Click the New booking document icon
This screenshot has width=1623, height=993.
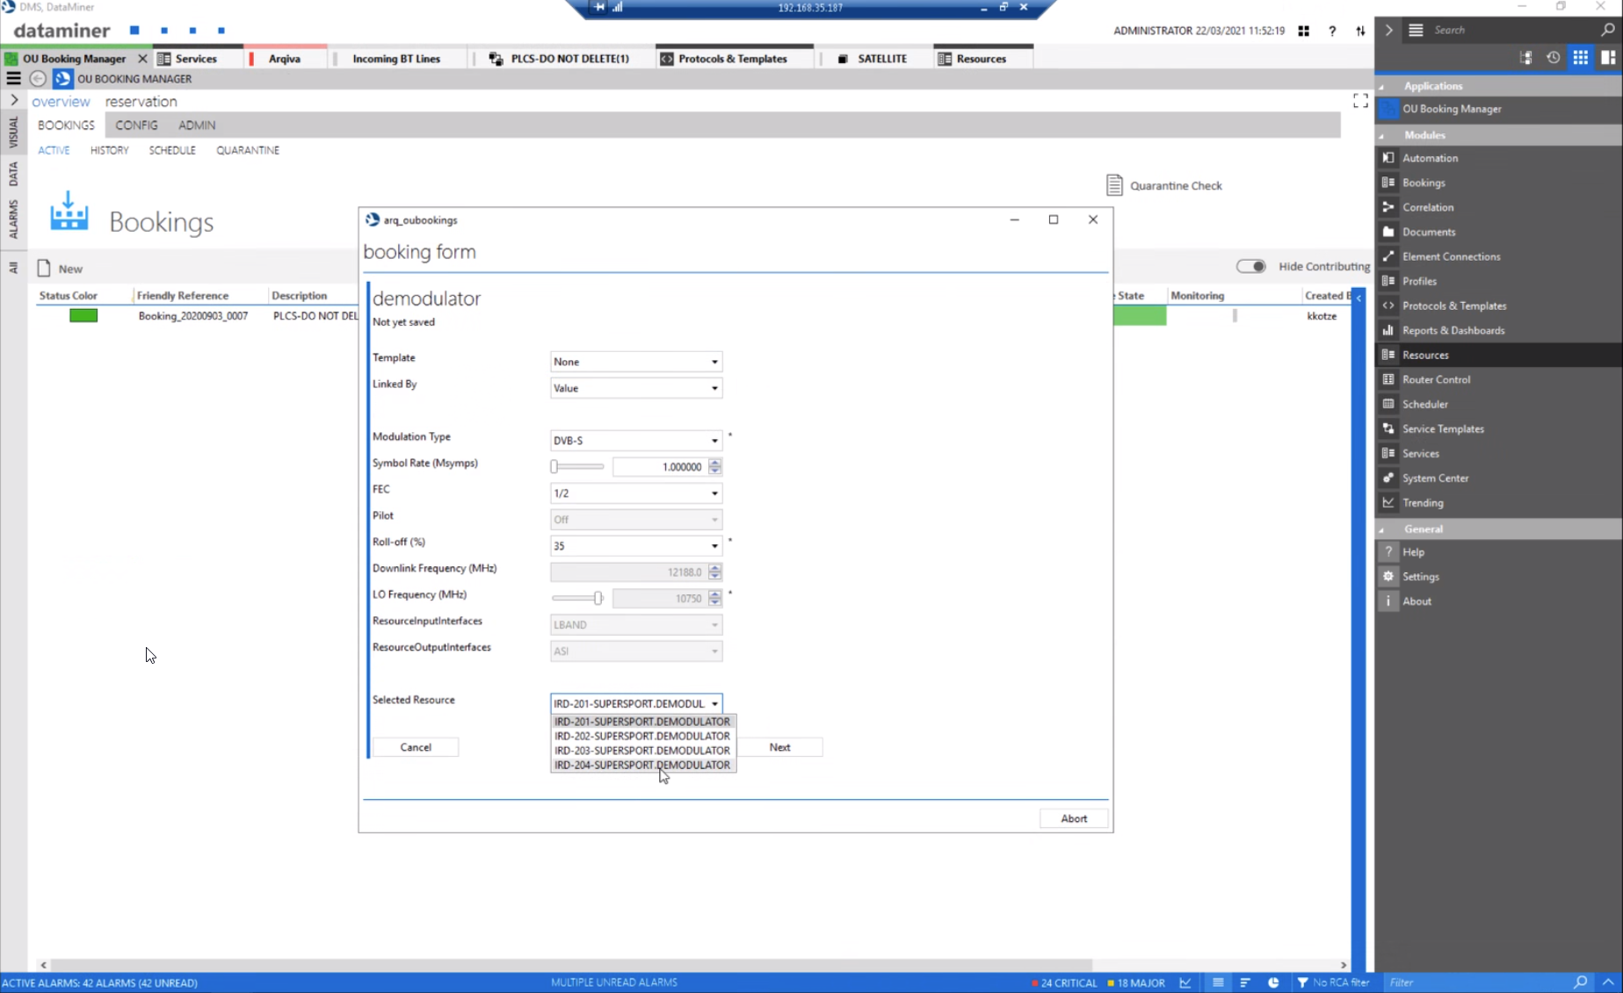[x=44, y=268]
